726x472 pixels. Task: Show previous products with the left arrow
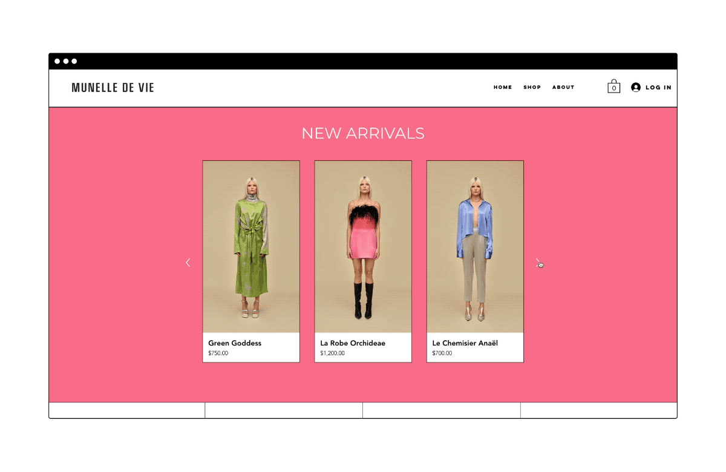click(188, 263)
